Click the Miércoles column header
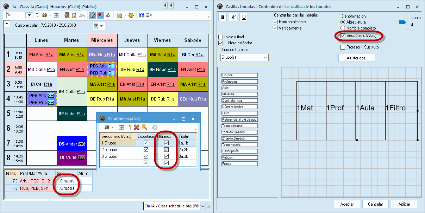425x213 pixels. coord(102,40)
